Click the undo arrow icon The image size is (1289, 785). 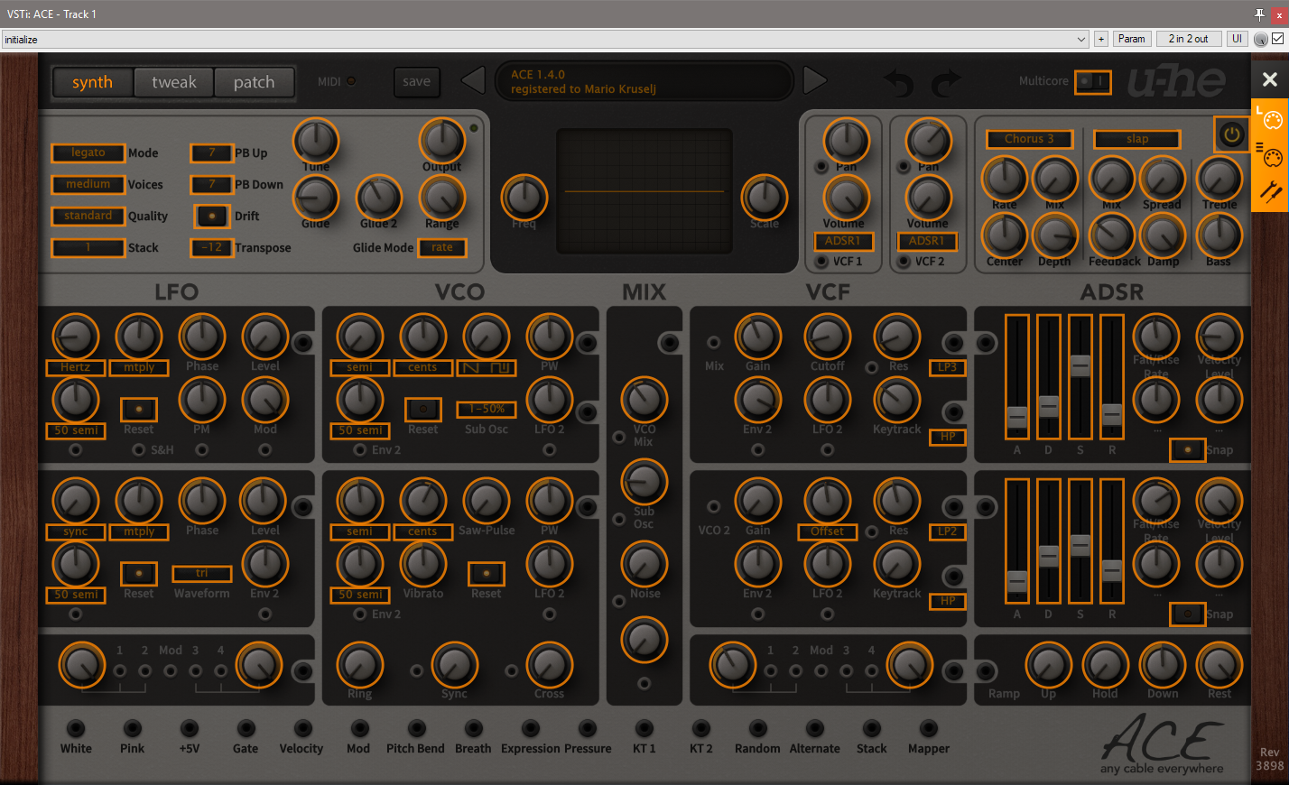898,82
